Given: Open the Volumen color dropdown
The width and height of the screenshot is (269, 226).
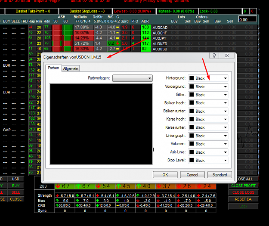Looking at the screenshot, I should point(208,144).
